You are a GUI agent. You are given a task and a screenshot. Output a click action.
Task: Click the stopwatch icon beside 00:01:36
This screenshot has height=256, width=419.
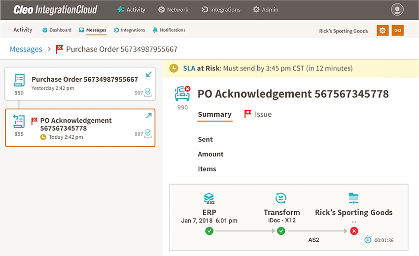[368, 240]
